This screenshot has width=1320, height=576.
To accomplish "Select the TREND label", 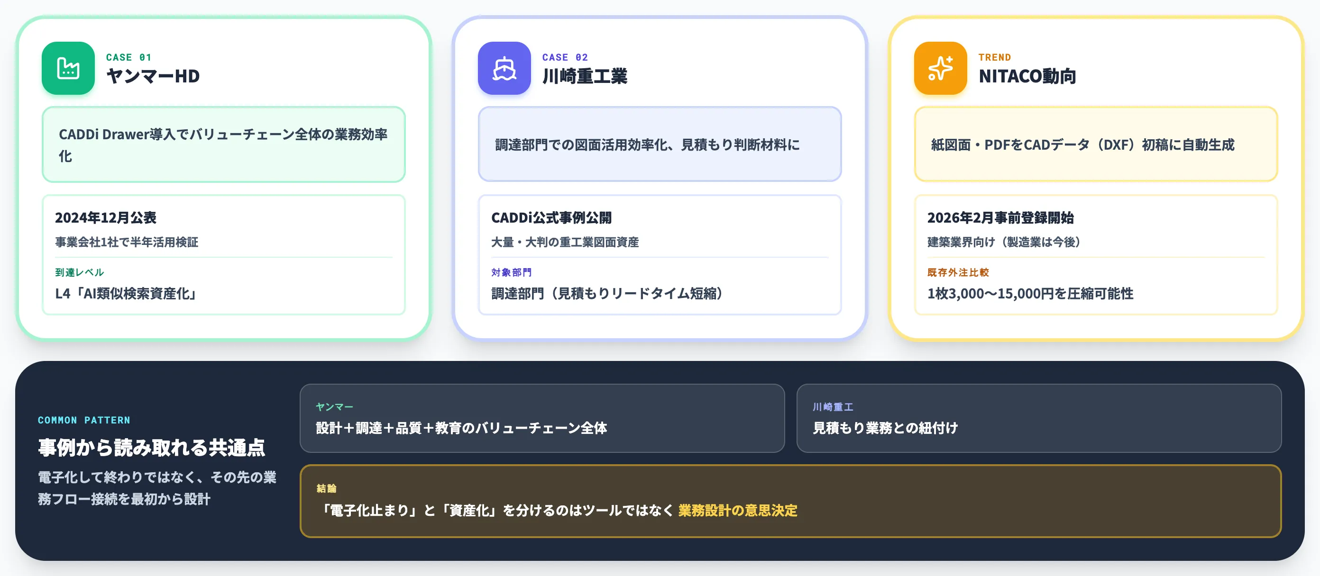I will coord(995,57).
